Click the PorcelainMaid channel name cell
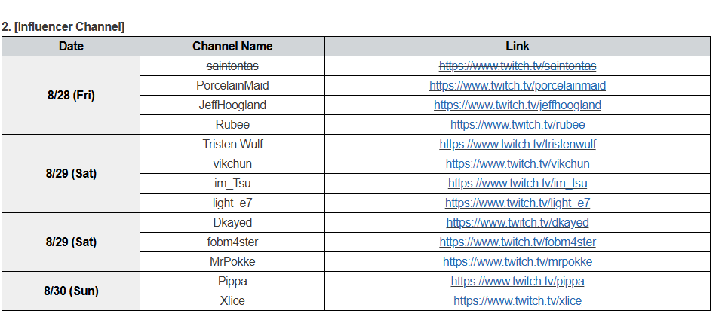Image resolution: width=719 pixels, height=320 pixels. (x=232, y=86)
